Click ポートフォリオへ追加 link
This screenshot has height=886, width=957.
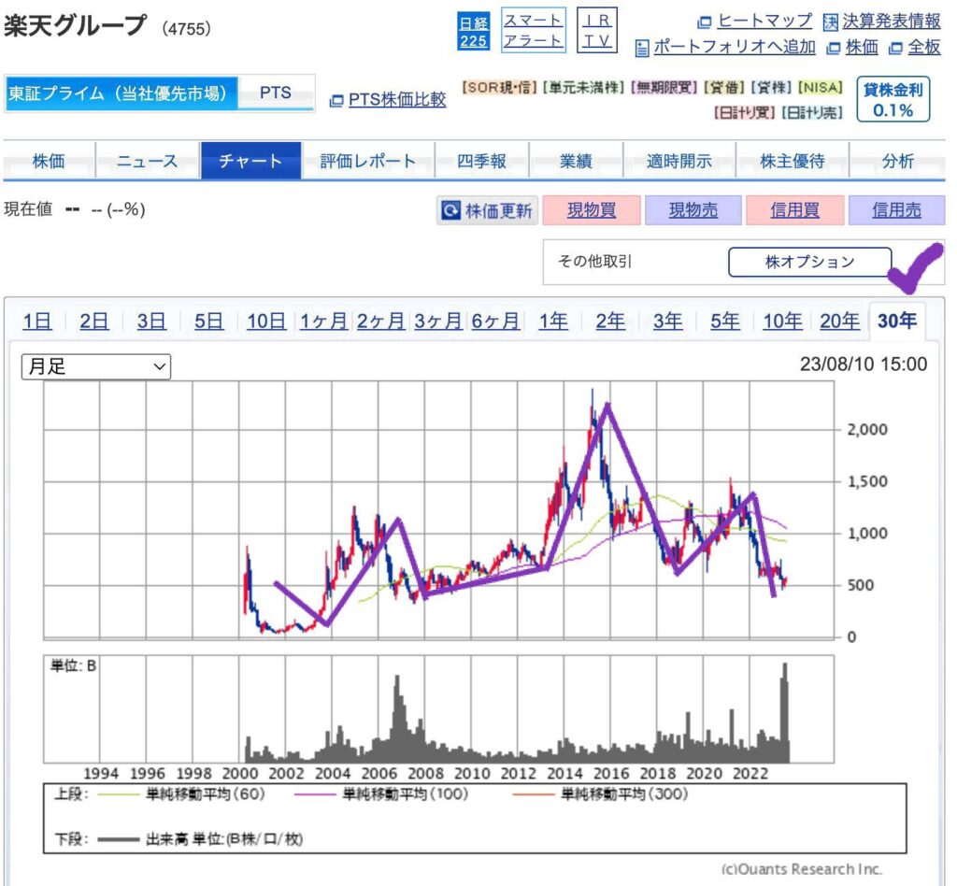[x=735, y=47]
